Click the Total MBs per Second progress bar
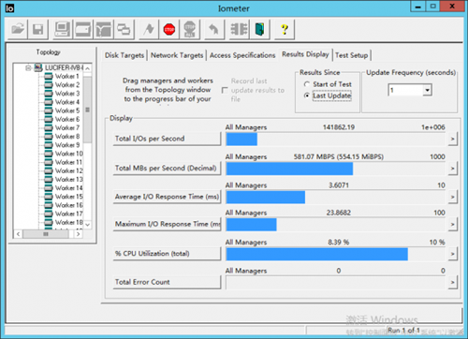468x339 pixels. coord(336,169)
